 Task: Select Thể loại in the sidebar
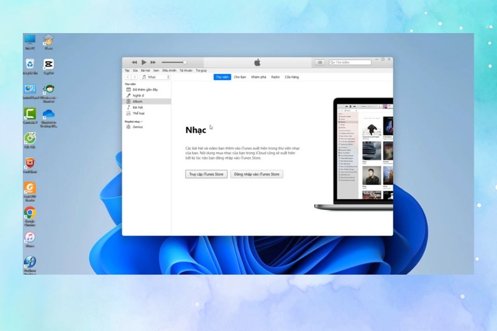point(147,114)
